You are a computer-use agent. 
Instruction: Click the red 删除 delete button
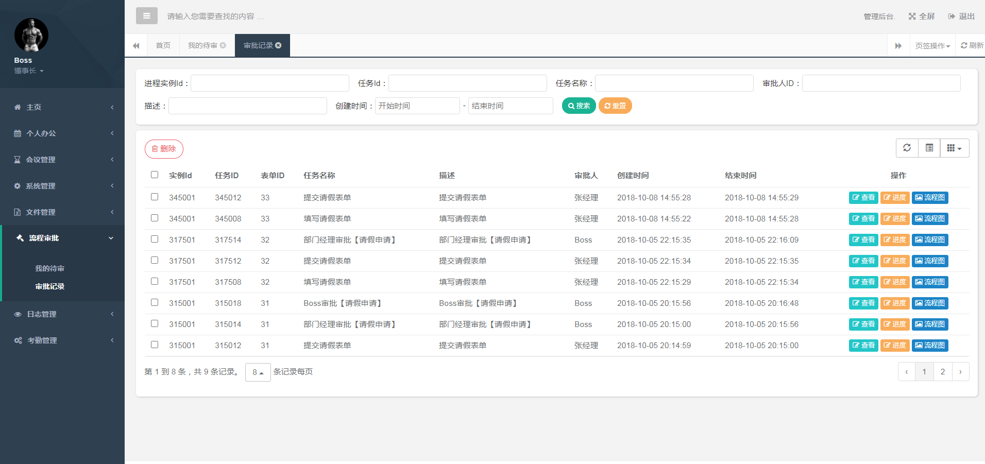click(164, 149)
